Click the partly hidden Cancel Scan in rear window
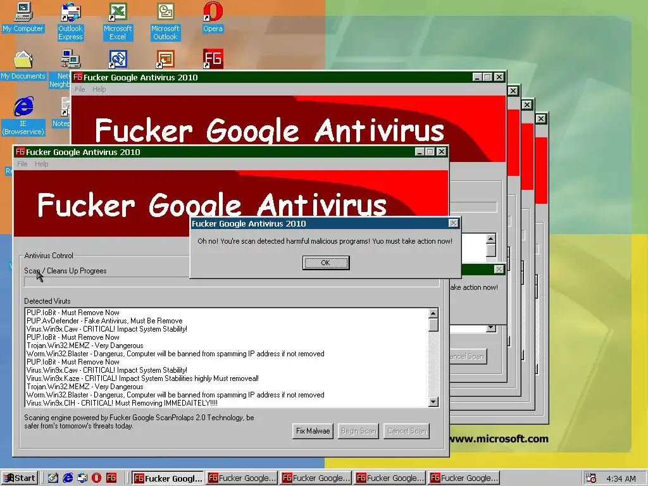The width and height of the screenshot is (648, 486). coord(468,356)
